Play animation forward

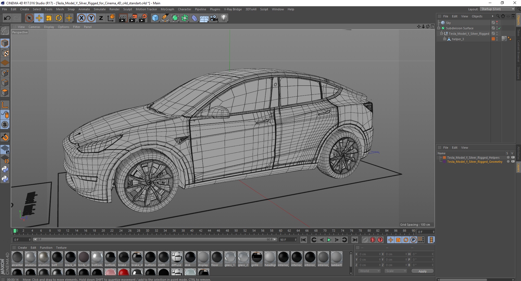329,240
